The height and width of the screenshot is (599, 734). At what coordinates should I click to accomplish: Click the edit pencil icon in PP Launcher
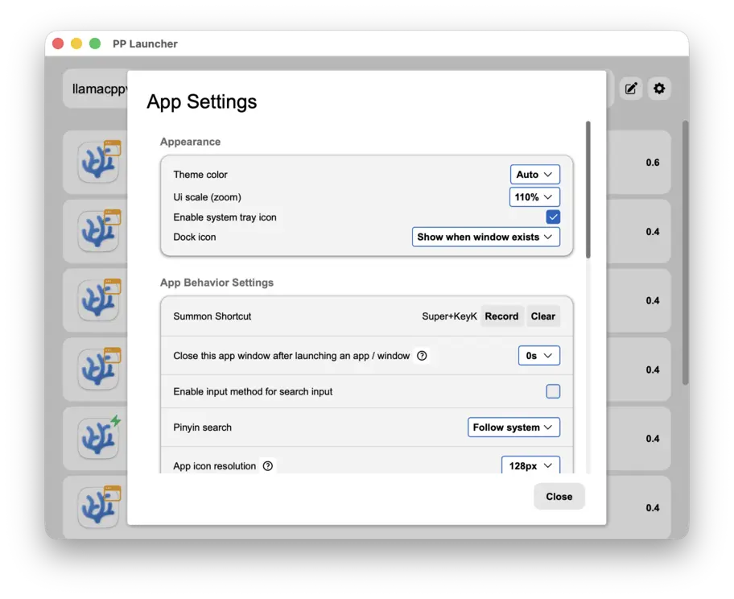[x=630, y=89]
